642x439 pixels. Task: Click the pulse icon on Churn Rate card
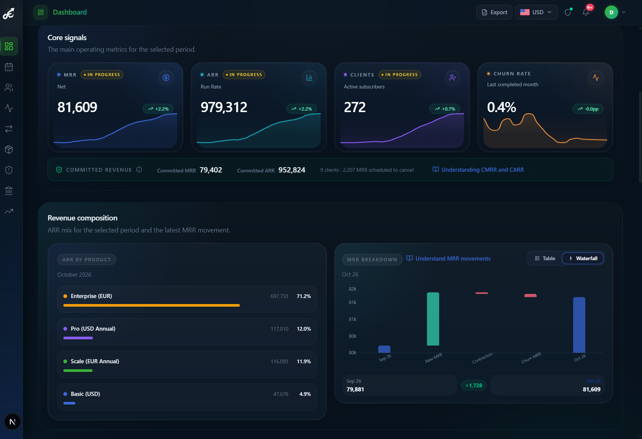point(596,78)
